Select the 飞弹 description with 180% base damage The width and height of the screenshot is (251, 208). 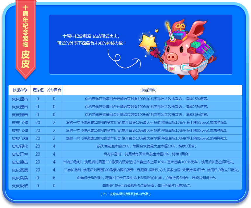pyautogui.click(x=147, y=138)
